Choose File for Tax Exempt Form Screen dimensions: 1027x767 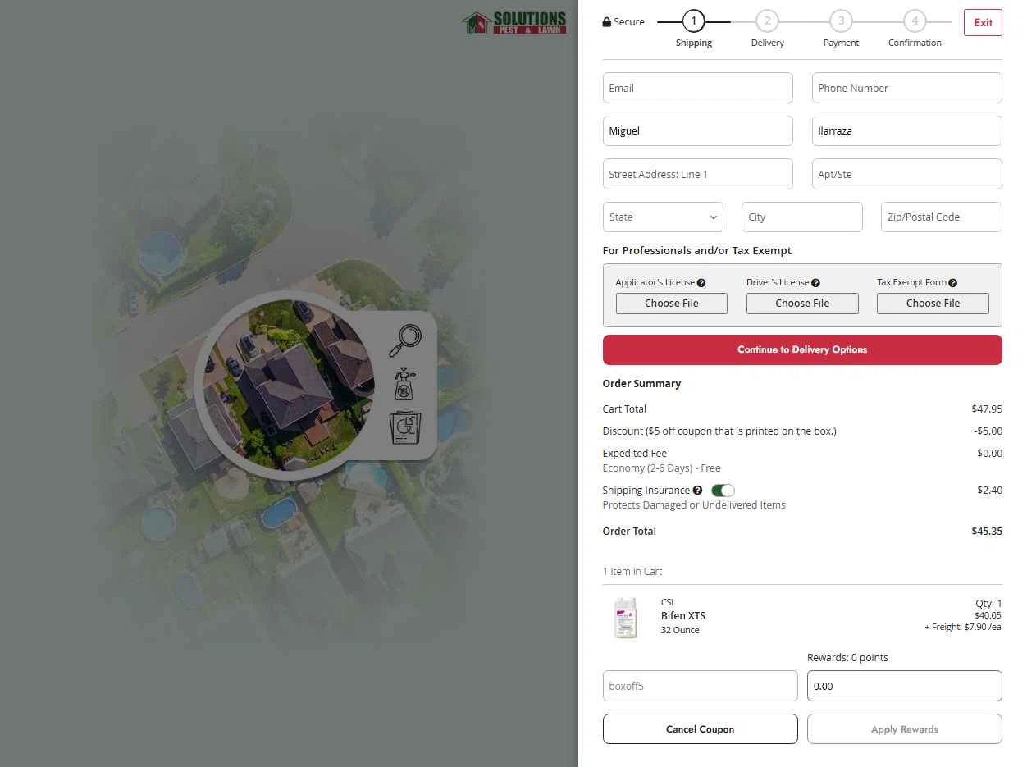933,304
